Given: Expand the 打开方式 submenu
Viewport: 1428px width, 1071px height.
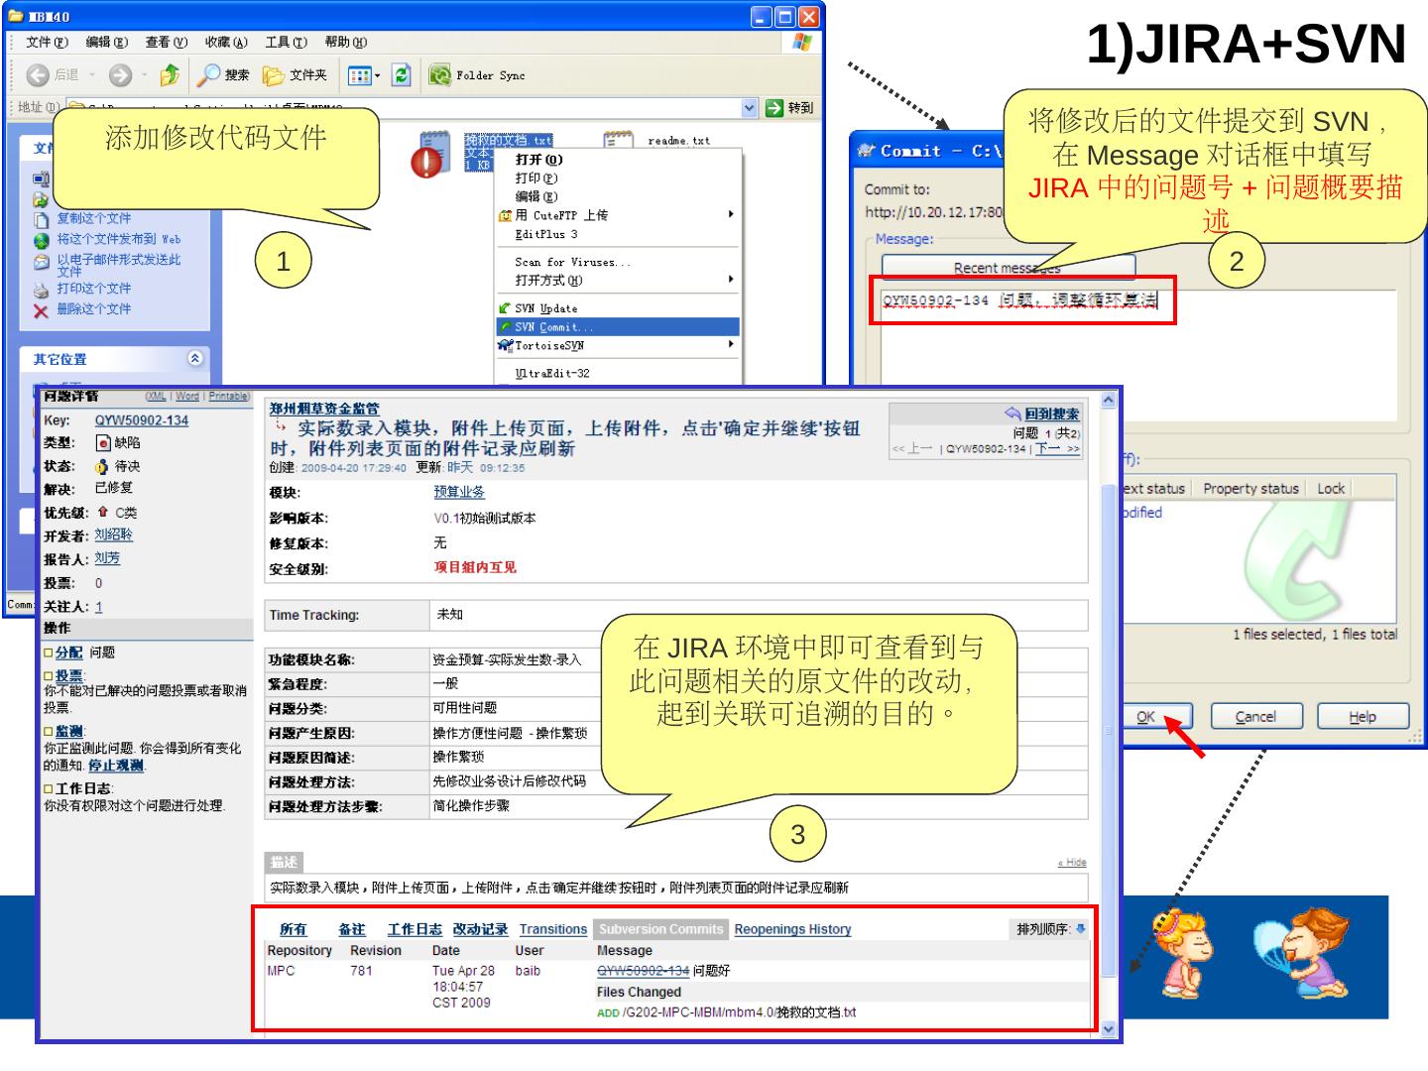Looking at the screenshot, I should (731, 280).
